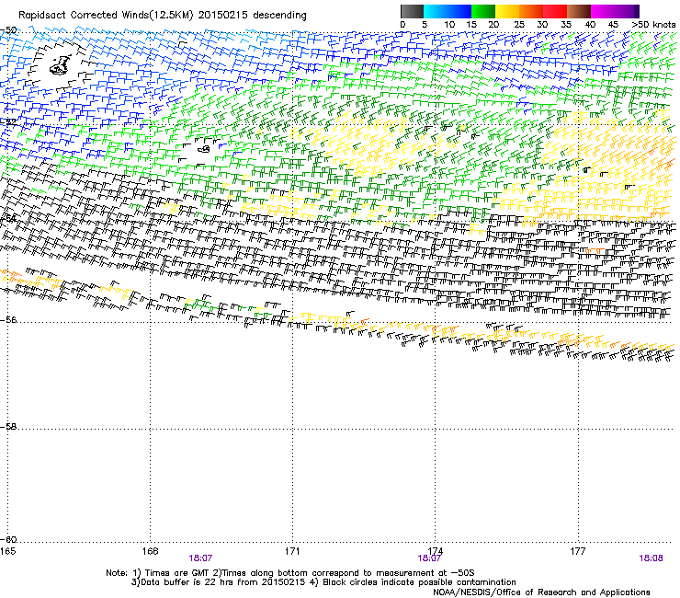Click the purple '18:08' time stamp
680x598 pixels.
click(x=651, y=558)
